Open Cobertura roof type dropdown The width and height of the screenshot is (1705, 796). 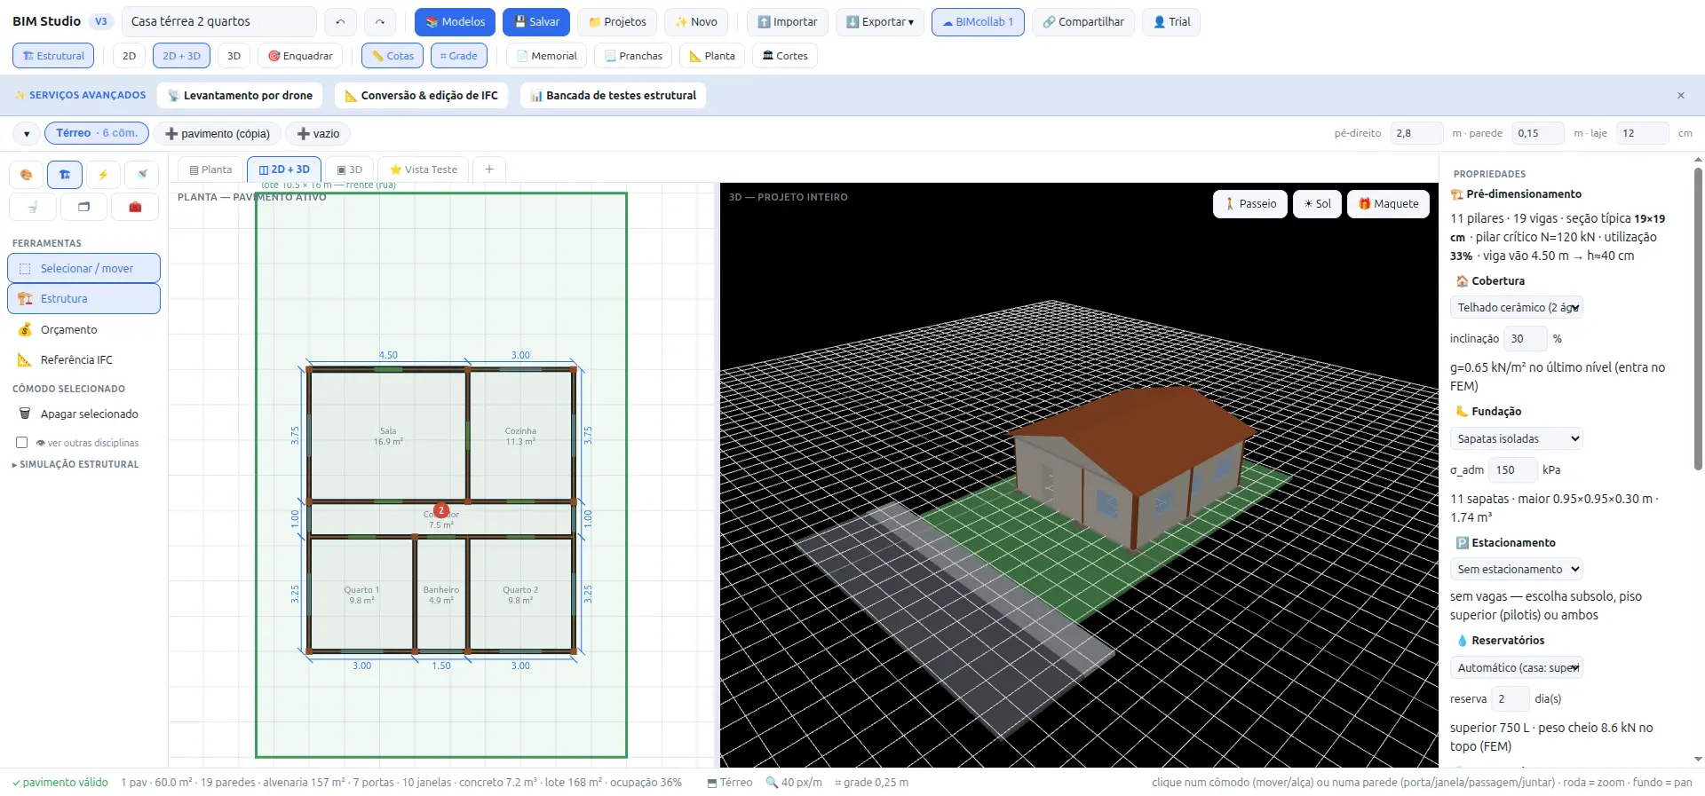pos(1517,308)
